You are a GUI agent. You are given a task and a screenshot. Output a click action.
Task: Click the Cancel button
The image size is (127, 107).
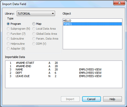point(91,99)
